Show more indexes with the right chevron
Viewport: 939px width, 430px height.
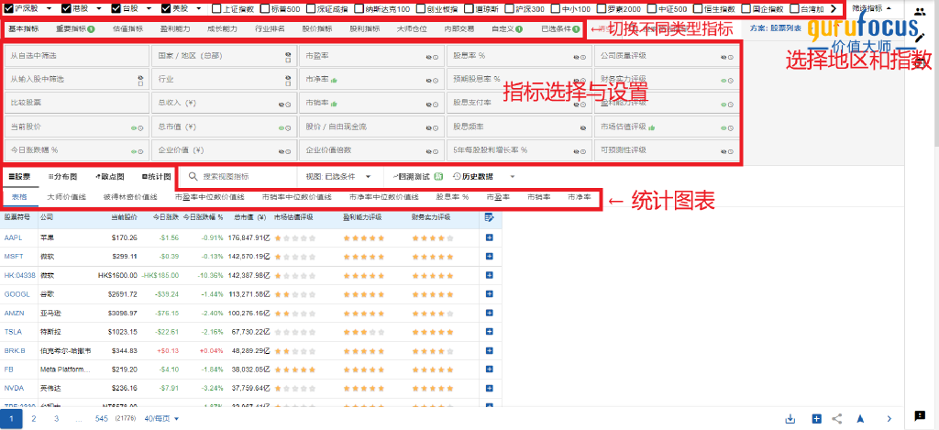(833, 9)
